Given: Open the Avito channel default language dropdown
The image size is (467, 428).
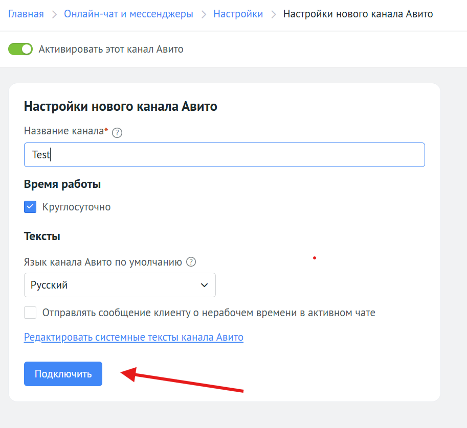Looking at the screenshot, I should click(x=120, y=284).
